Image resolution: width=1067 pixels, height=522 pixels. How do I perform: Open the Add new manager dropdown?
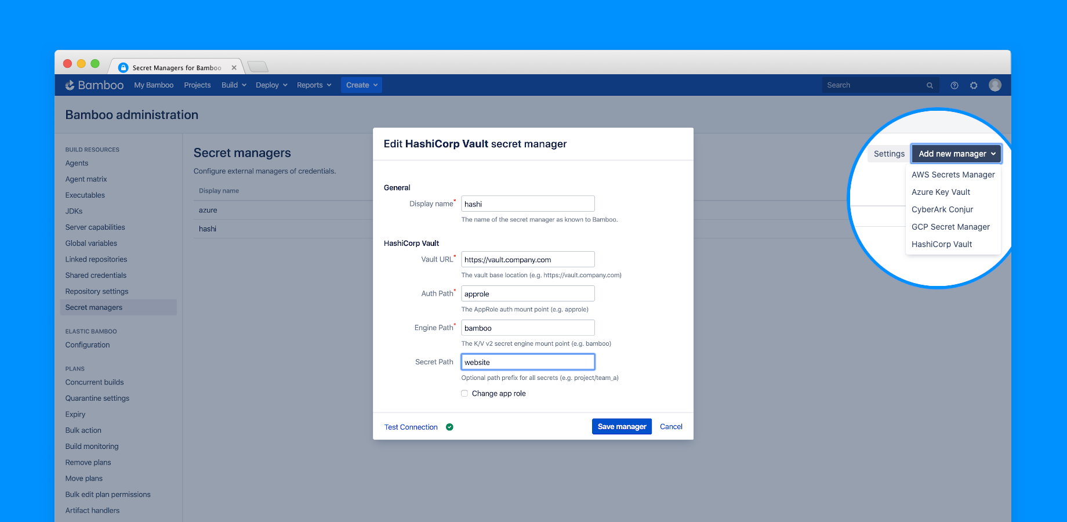956,154
